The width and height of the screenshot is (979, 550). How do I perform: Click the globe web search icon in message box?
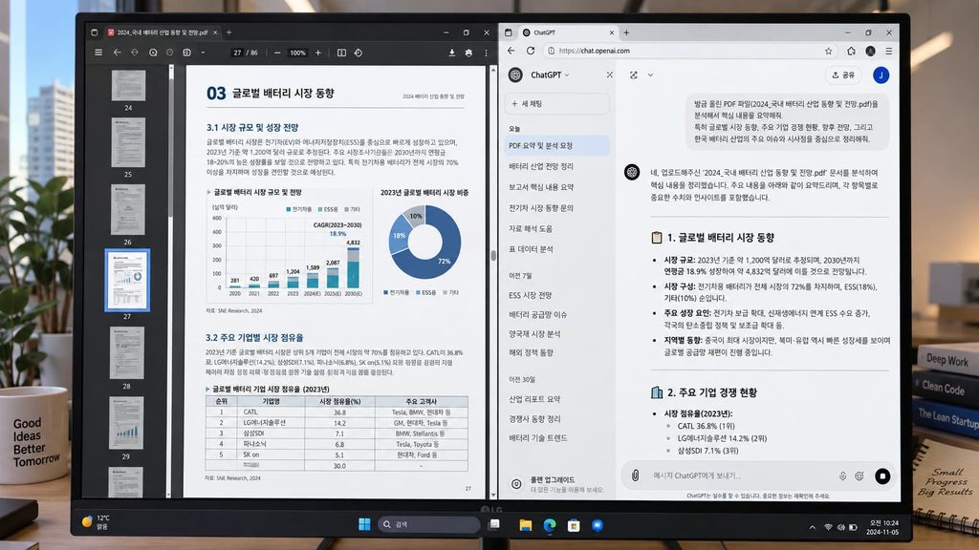[859, 476]
